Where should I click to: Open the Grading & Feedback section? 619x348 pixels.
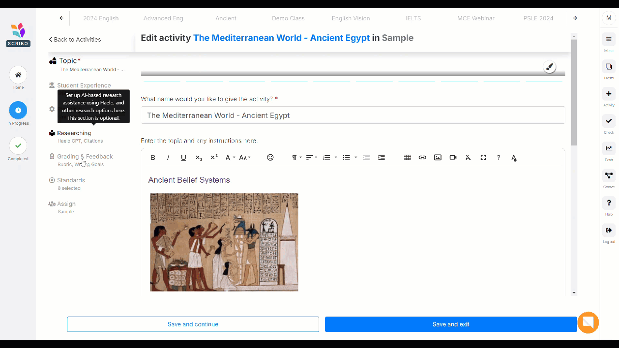[x=85, y=157]
